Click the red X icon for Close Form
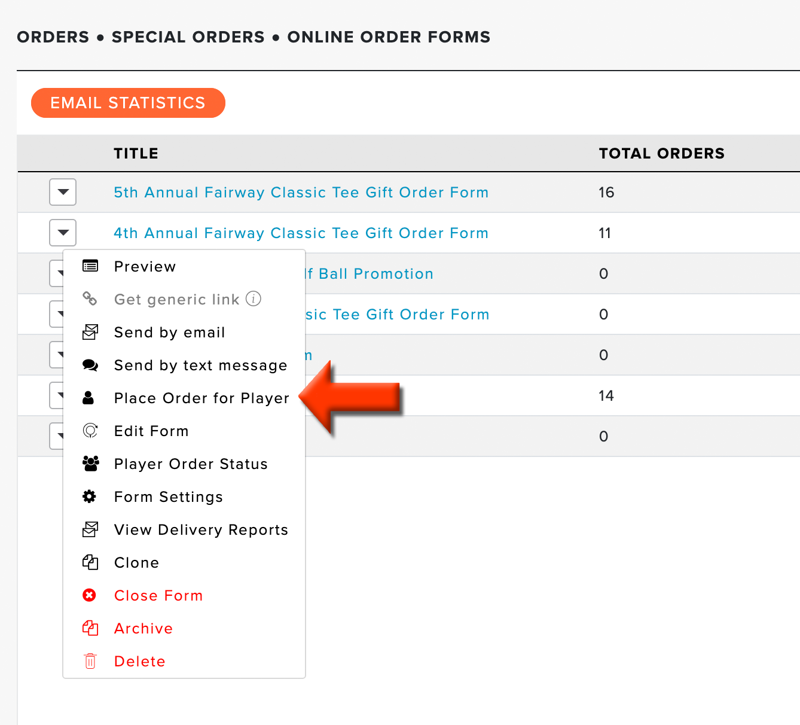The image size is (800, 725). coord(90,595)
